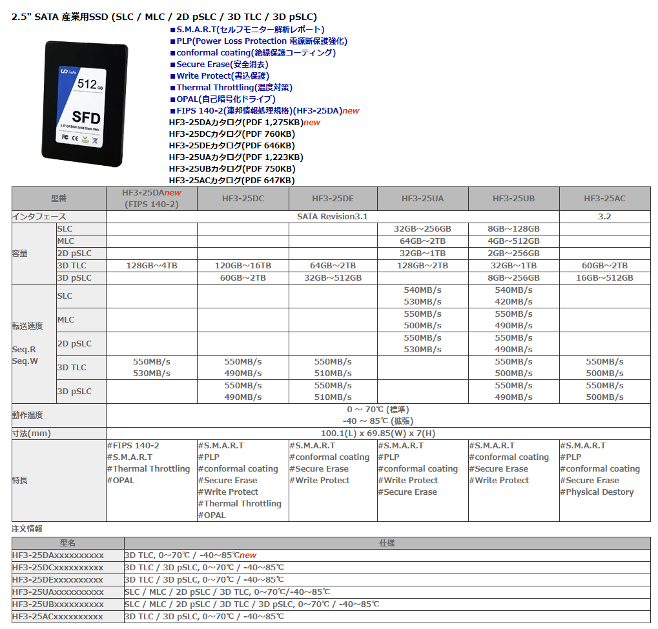Select the 8GB~256GB 3D pSLC capacity cell
Screen dimensions: 658x629
[x=513, y=277]
